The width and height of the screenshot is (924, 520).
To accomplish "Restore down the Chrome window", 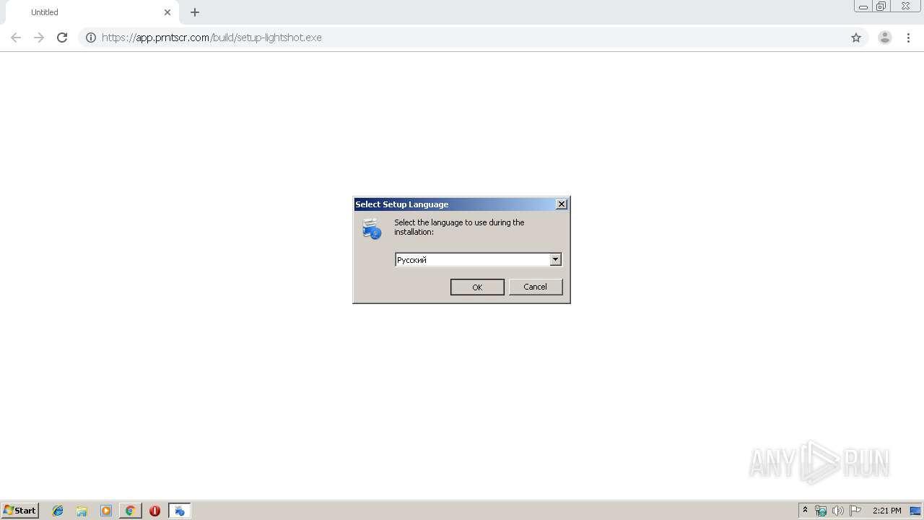I will click(881, 6).
